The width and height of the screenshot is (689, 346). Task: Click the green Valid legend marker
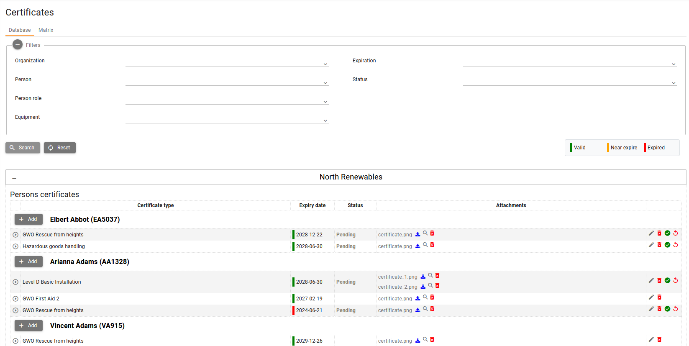[571, 148]
